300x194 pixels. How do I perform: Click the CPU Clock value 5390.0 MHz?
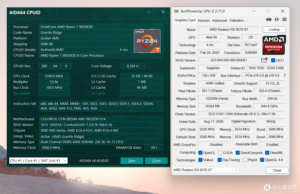coord(54,76)
